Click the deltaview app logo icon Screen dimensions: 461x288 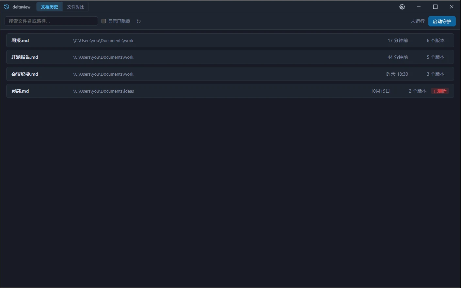[7, 7]
